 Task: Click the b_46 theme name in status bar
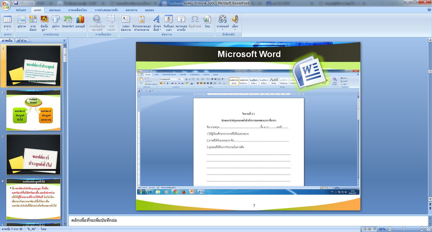tap(31, 229)
